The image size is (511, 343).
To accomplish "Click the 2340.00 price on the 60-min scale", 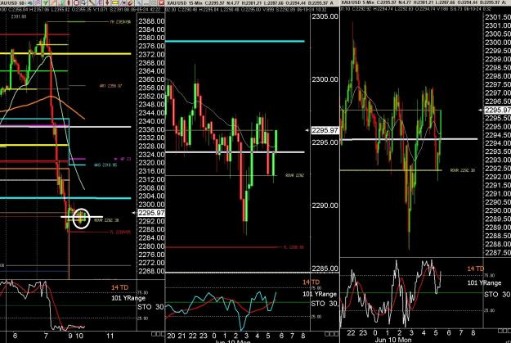I will (x=151, y=121).
